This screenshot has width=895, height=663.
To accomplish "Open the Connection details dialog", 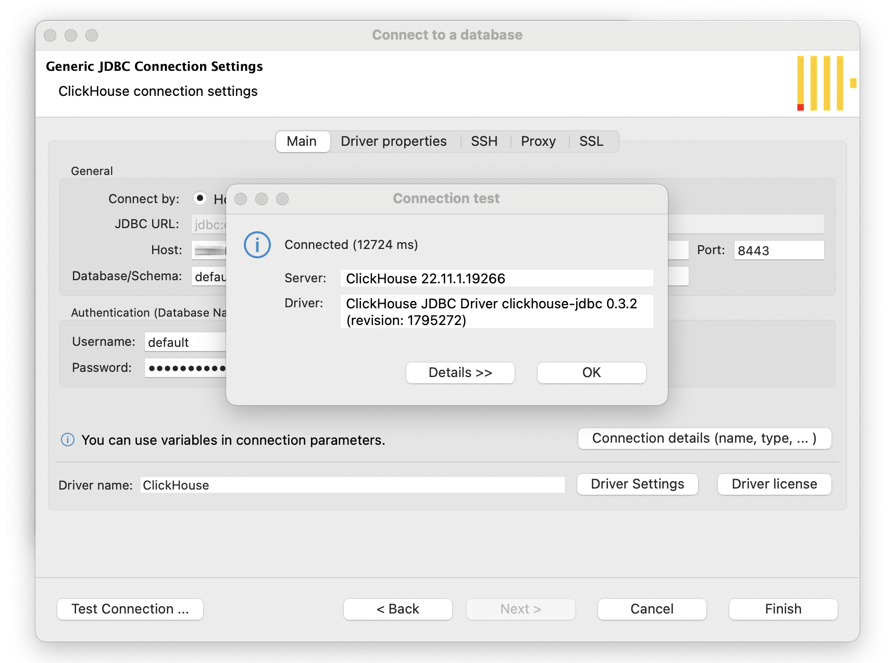I will (x=704, y=439).
